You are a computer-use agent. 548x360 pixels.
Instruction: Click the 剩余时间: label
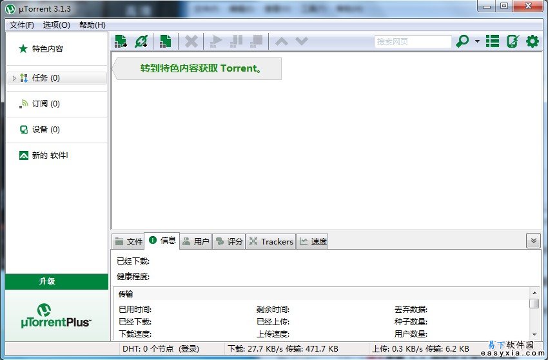[273, 310]
